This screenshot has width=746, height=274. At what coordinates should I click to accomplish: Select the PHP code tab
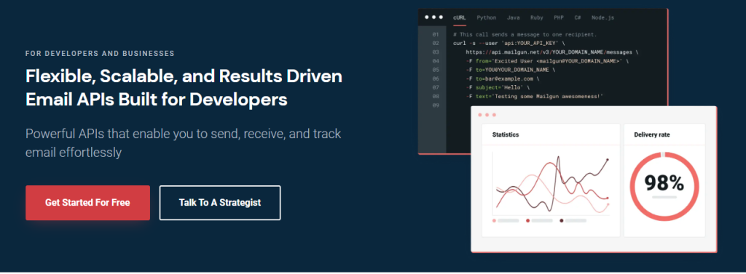point(559,17)
